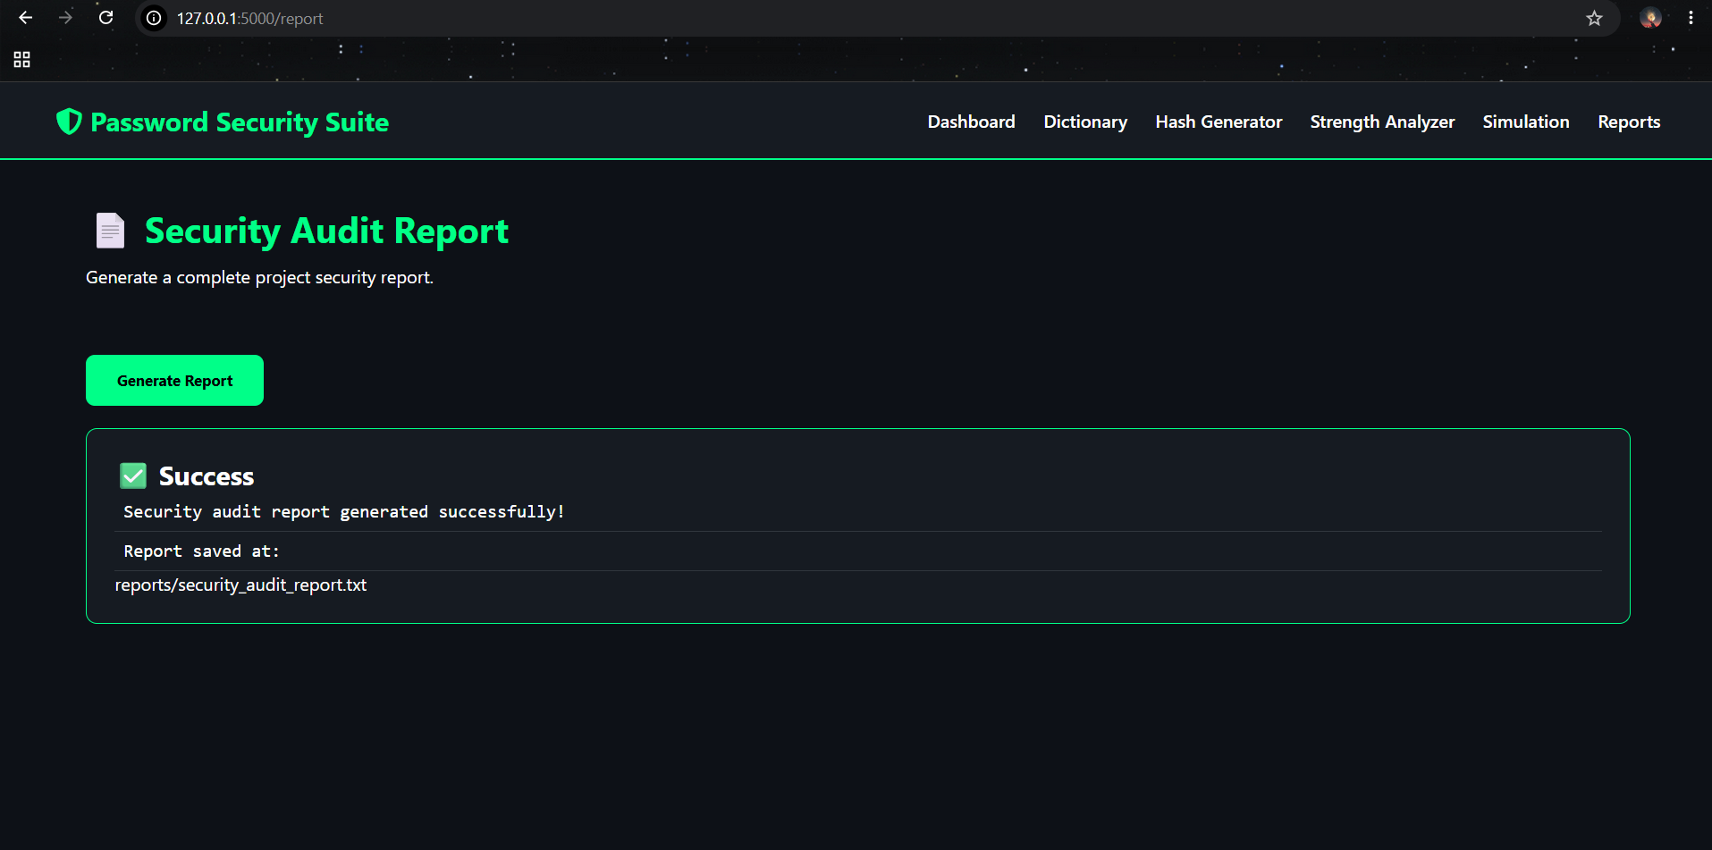Open the apps grid icon in bookmarks bar

coord(22,60)
